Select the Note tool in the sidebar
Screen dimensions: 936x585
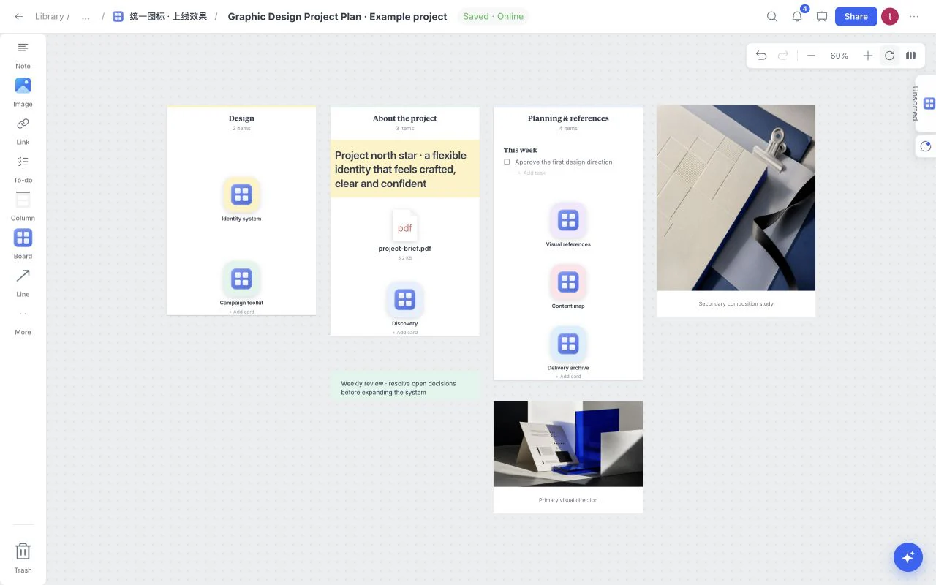tap(23, 54)
